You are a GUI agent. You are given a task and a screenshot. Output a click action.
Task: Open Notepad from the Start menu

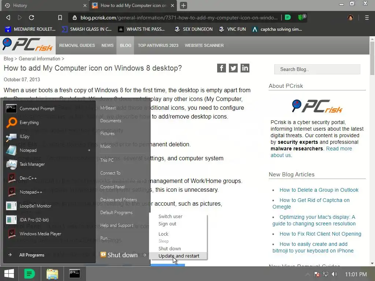pyautogui.click(x=49, y=150)
